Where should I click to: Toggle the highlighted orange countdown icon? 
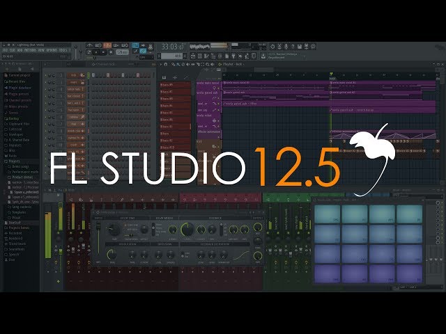107,45
